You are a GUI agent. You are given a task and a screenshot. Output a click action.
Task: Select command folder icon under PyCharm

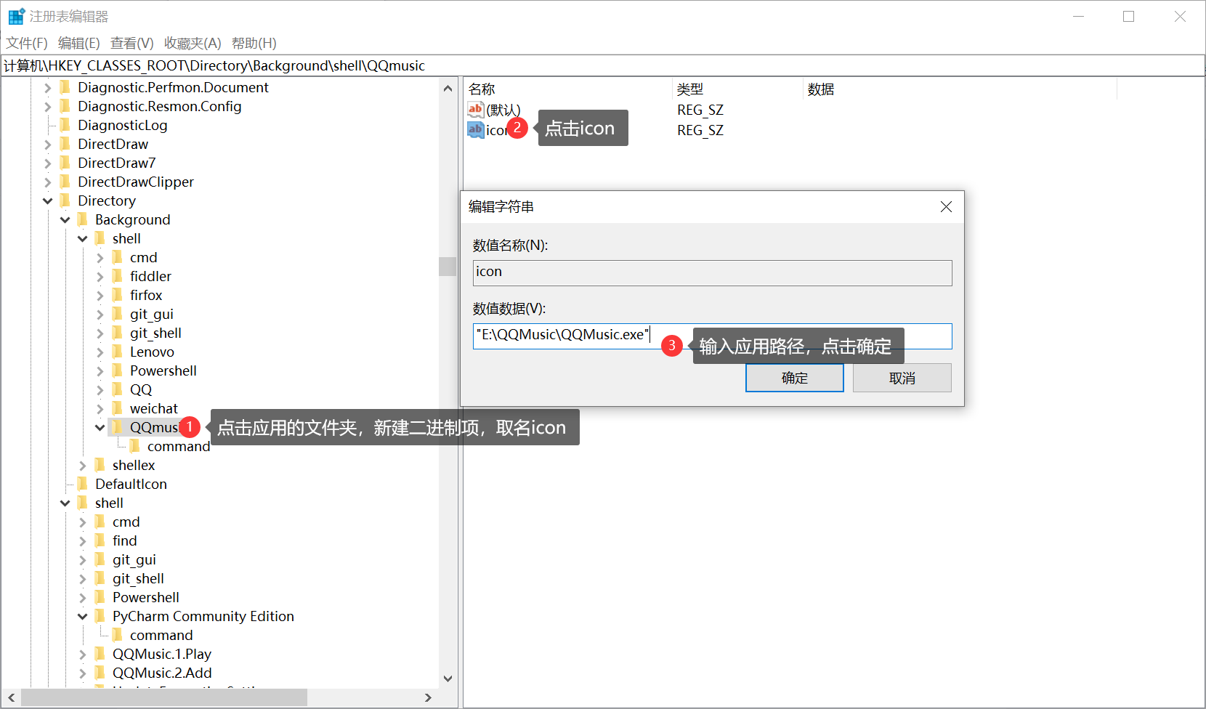[x=117, y=635]
